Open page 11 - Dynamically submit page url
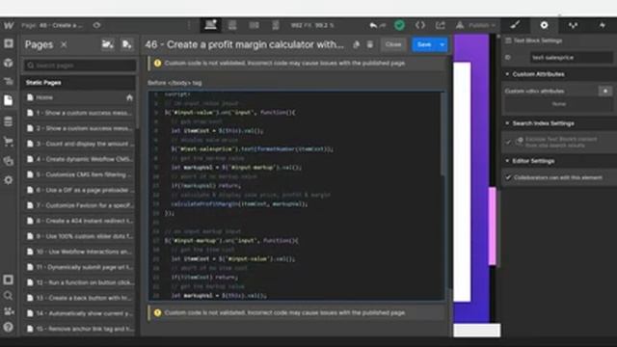 80,267
